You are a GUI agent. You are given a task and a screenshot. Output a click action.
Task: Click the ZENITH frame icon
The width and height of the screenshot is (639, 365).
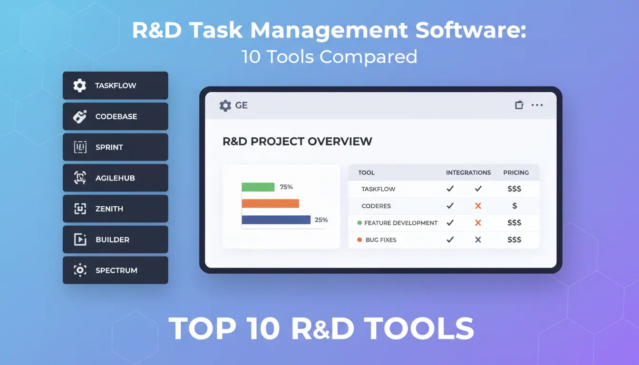pos(80,209)
